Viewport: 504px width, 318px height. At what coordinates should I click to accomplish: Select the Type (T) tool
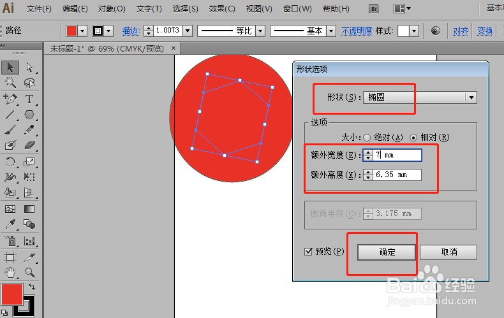[29, 99]
